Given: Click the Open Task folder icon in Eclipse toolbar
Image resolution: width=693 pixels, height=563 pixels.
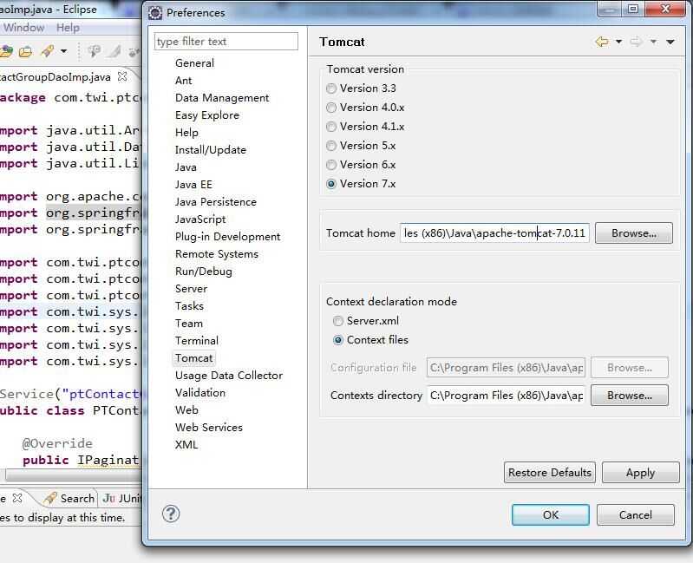Looking at the screenshot, I should pyautogui.click(x=26, y=52).
